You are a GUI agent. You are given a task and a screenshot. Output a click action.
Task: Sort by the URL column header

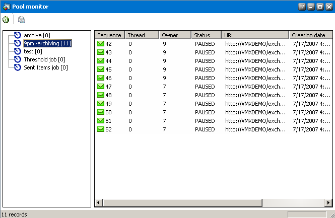coord(255,35)
